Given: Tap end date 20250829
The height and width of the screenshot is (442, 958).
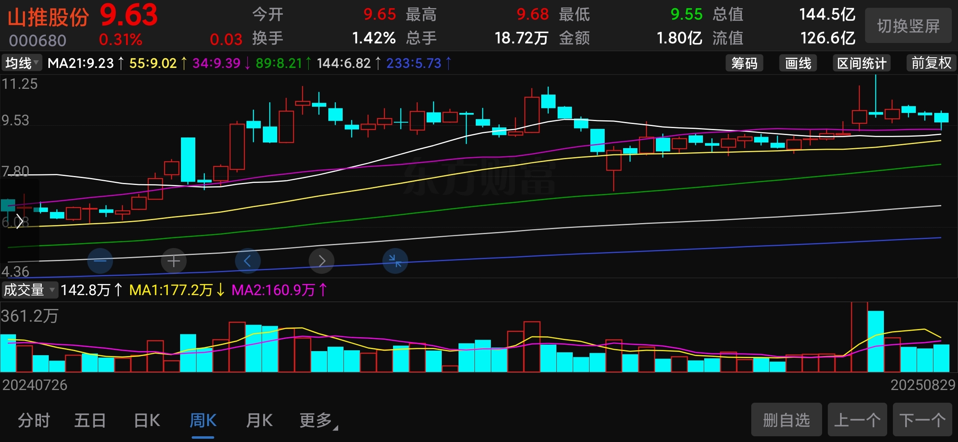Looking at the screenshot, I should [x=923, y=385].
